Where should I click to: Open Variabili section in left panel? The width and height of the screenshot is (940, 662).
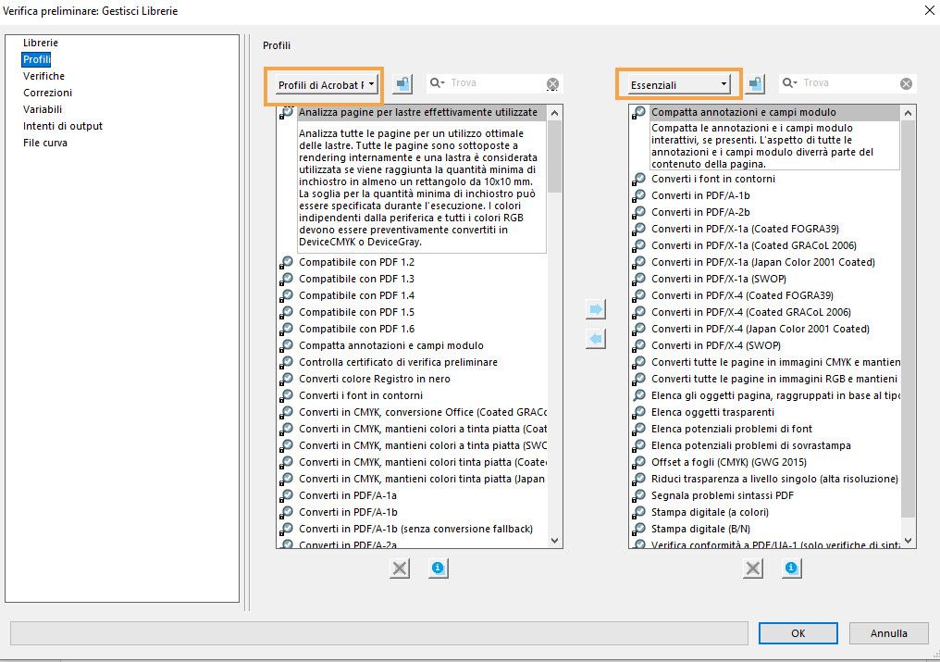[x=43, y=109]
